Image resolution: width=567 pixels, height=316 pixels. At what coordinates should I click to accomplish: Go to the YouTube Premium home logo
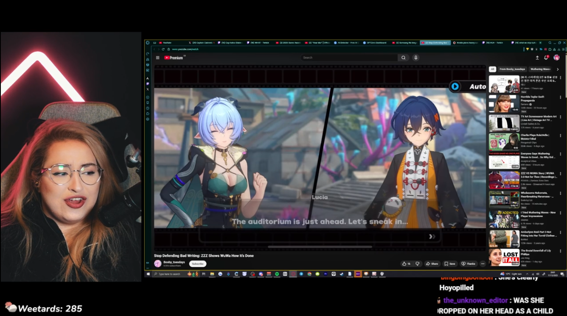coord(174,58)
